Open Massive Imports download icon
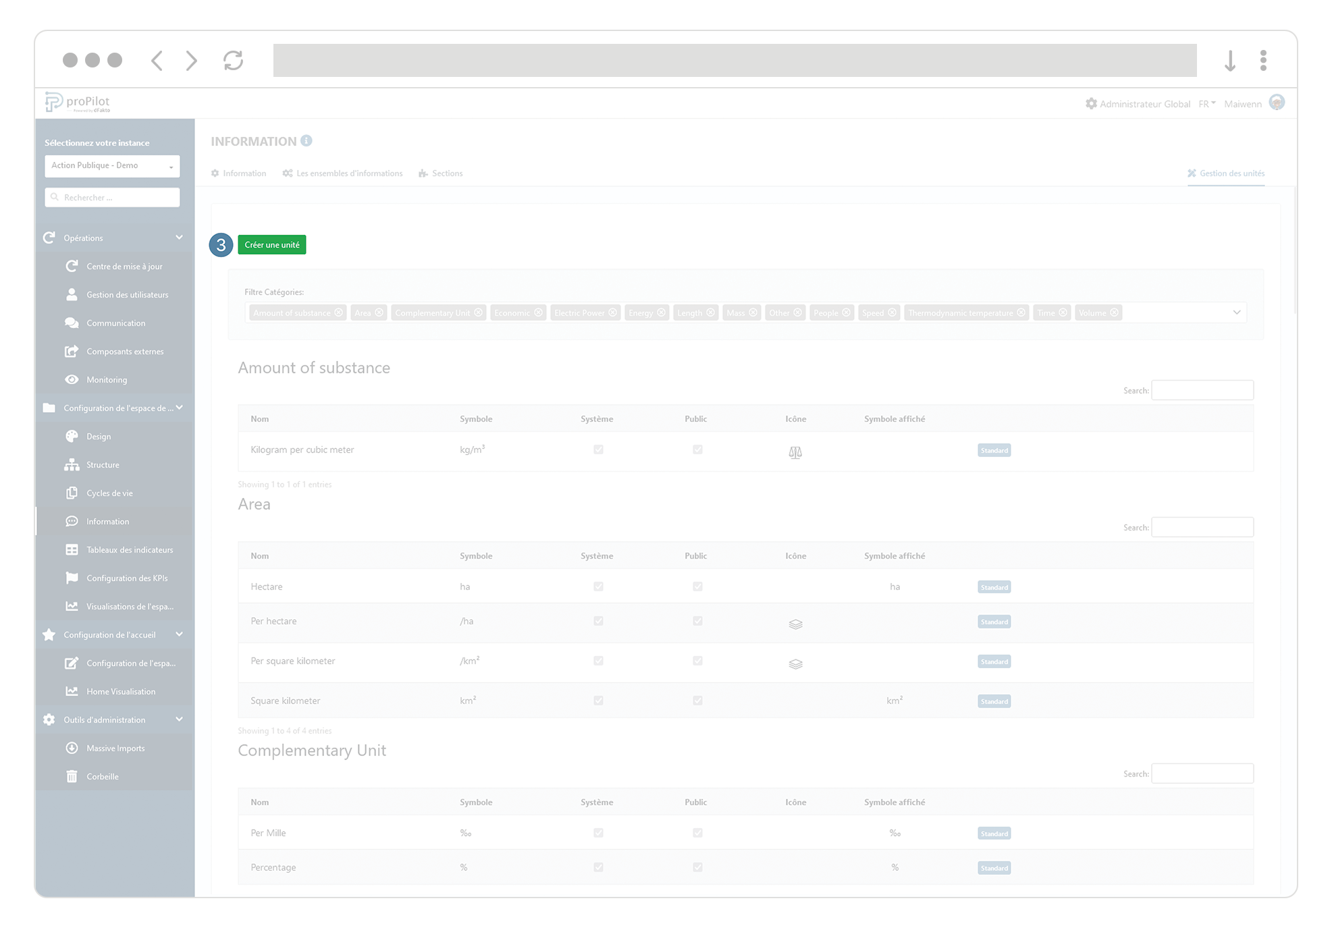The height and width of the screenshot is (934, 1332). coord(72,748)
